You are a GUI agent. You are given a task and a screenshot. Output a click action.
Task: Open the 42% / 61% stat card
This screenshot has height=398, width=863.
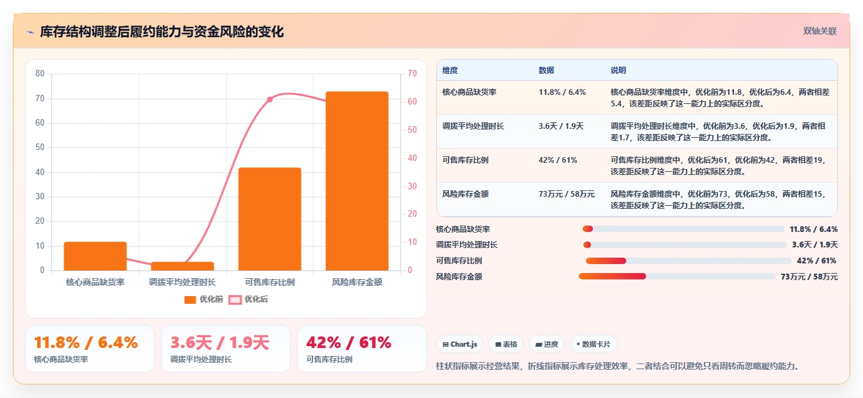[x=362, y=349]
